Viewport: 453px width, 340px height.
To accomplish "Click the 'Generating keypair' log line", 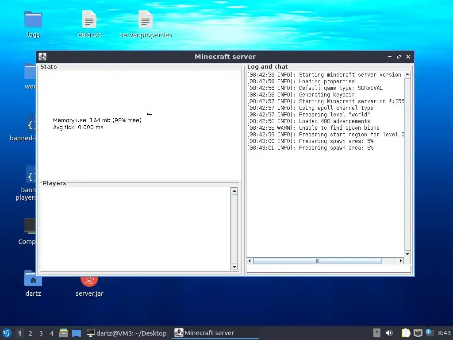I will pyautogui.click(x=301, y=95).
